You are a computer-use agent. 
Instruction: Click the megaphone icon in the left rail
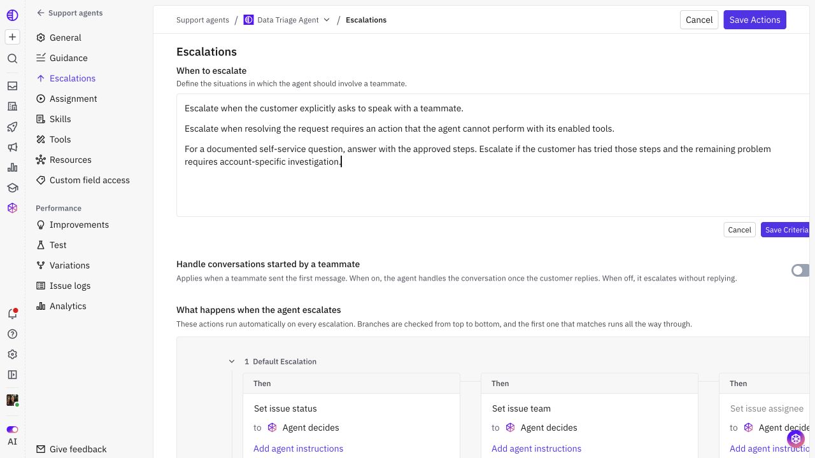[x=12, y=147]
